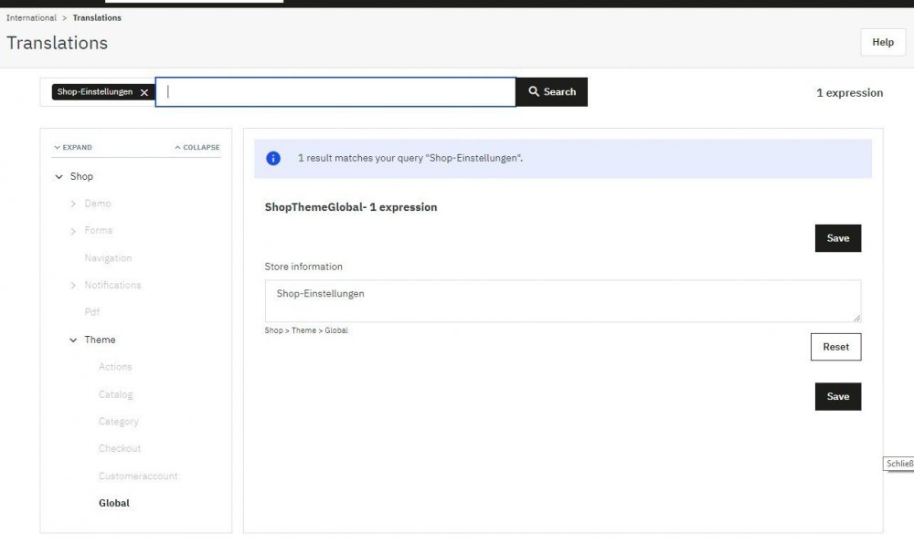The width and height of the screenshot is (914, 544).
Task: Collapse all tree nodes via COLLAPSE
Action: coord(197,147)
